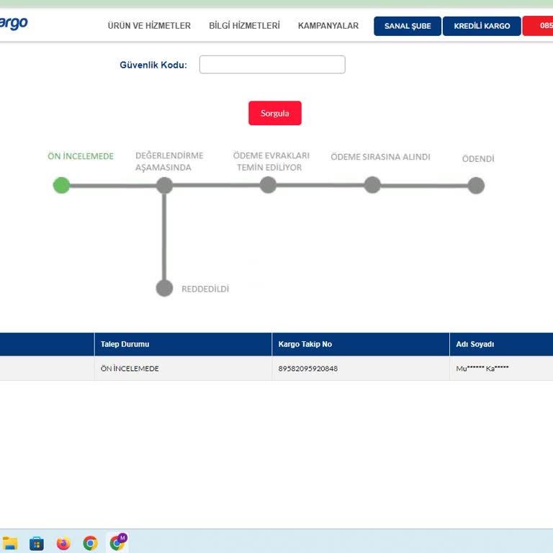Click the Talep Durumu column header
The height and width of the screenshot is (553, 553).
pyautogui.click(x=183, y=344)
